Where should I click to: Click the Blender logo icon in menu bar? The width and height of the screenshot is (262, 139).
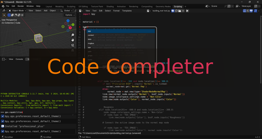pyautogui.click(x=3, y=6)
